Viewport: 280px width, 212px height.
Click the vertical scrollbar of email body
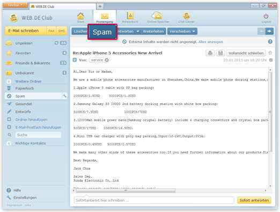pos(270,112)
